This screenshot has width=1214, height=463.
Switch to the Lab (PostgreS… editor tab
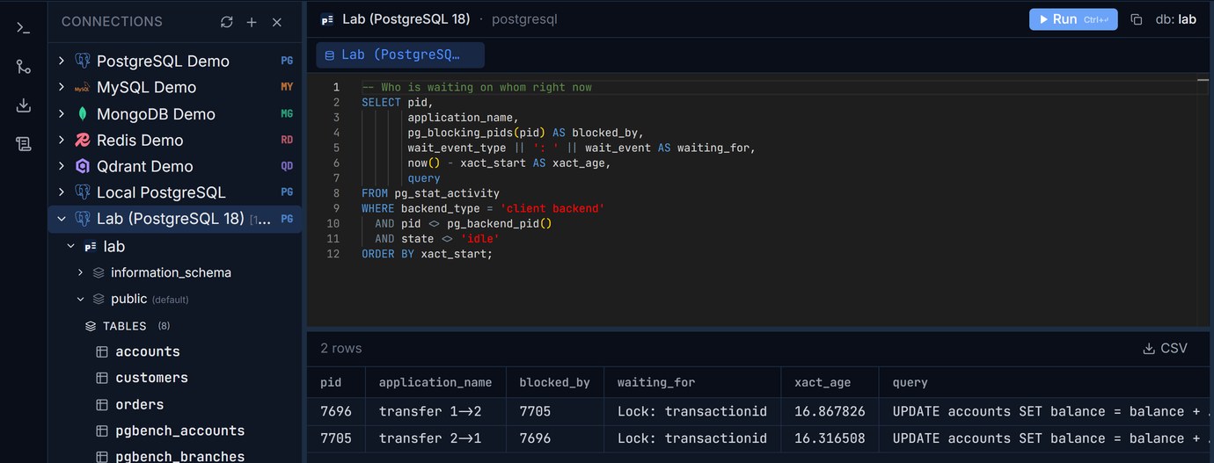point(400,54)
